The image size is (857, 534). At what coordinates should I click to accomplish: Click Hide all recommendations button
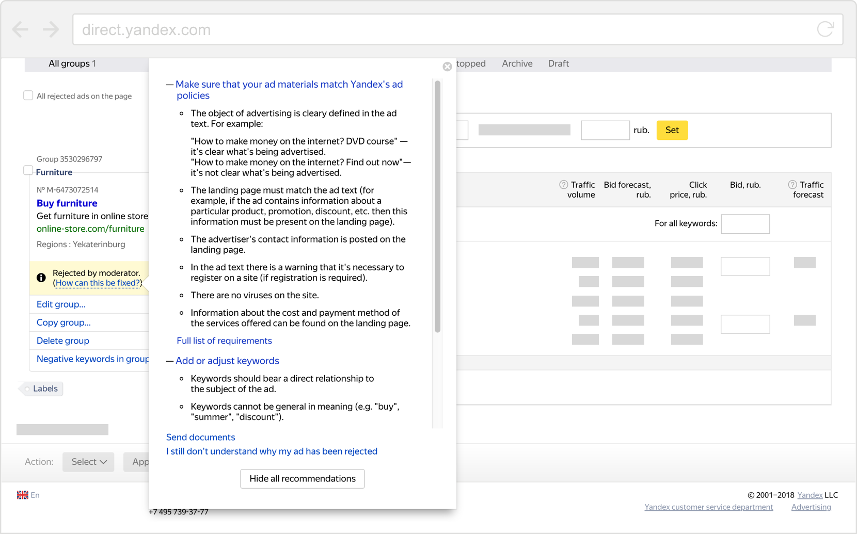tap(303, 479)
